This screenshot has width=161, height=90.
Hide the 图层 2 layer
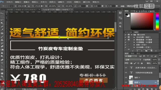[126, 82]
